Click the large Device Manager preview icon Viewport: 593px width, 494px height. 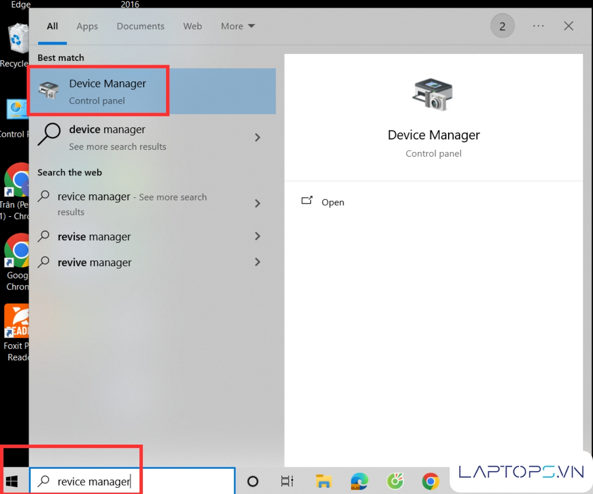click(433, 94)
